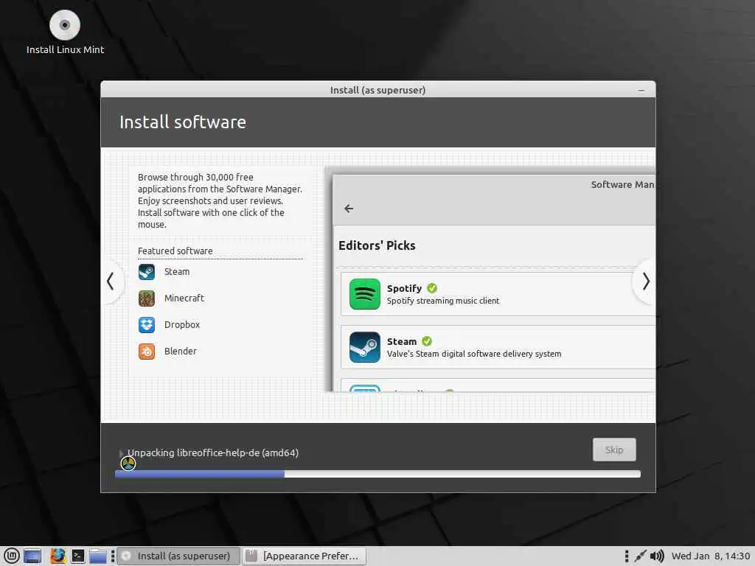Click the green verified badge next to Spotify
This screenshot has height=566, width=755.
click(x=432, y=288)
